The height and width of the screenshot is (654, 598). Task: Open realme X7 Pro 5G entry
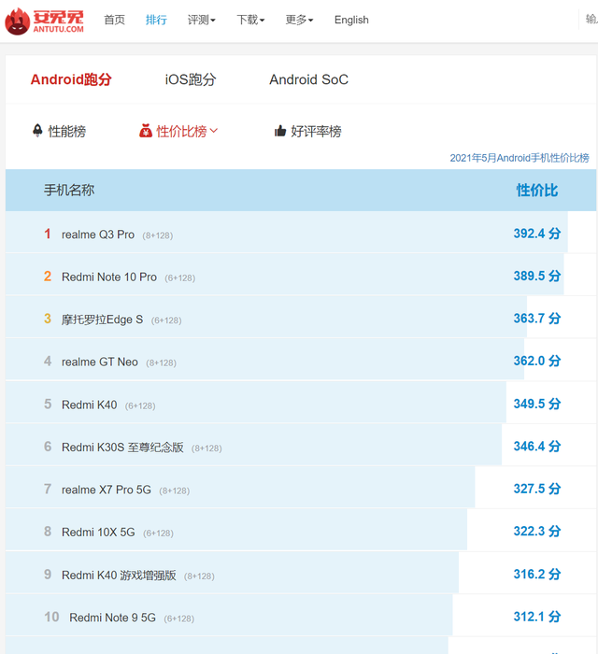[107, 490]
